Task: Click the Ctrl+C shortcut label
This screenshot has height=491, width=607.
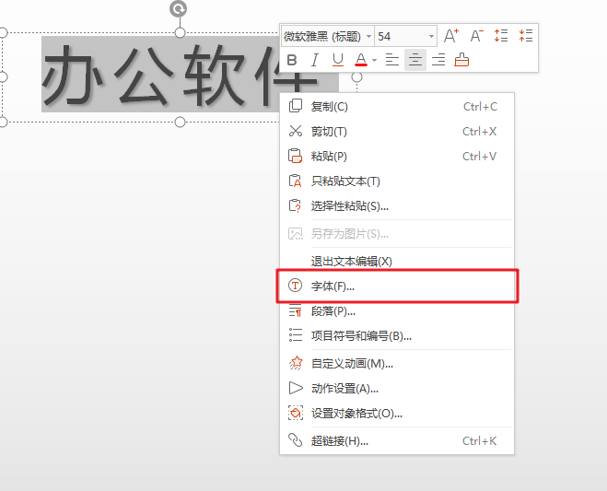Action: 480,107
